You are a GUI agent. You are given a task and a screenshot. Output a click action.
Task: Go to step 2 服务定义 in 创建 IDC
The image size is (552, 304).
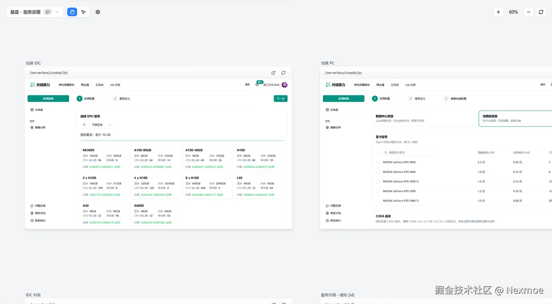click(122, 99)
